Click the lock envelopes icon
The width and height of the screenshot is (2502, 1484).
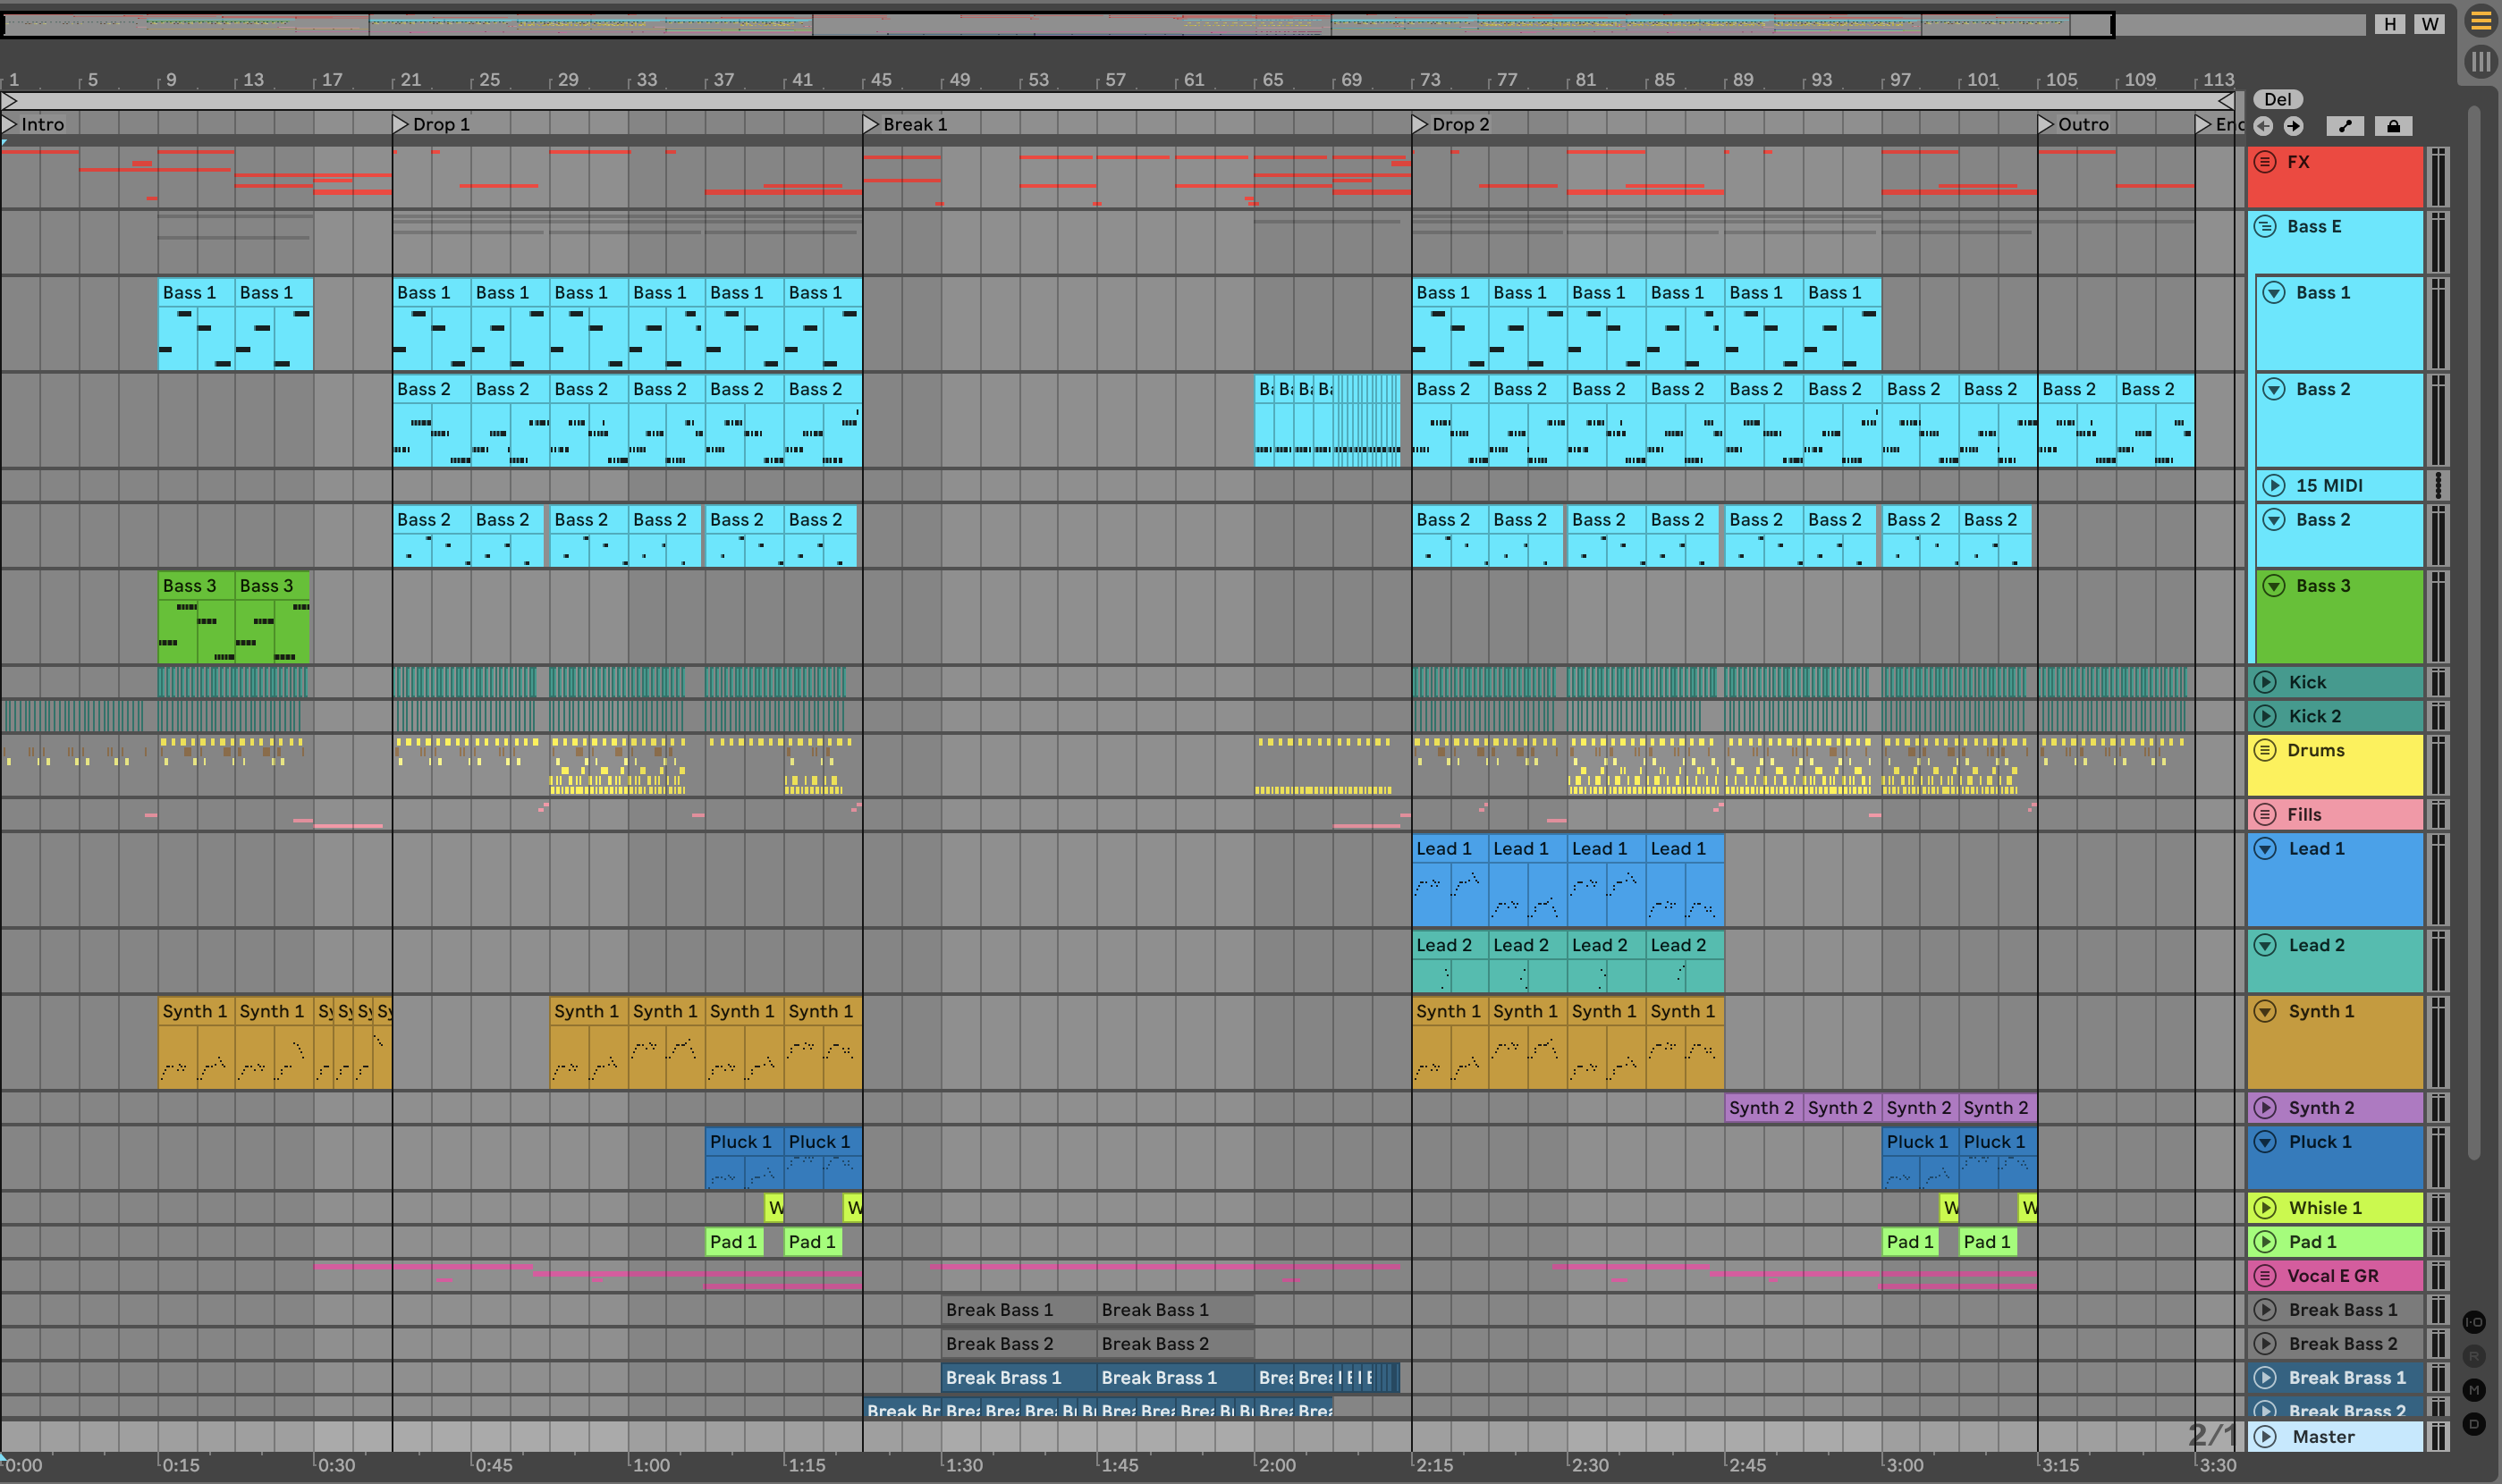[2393, 126]
